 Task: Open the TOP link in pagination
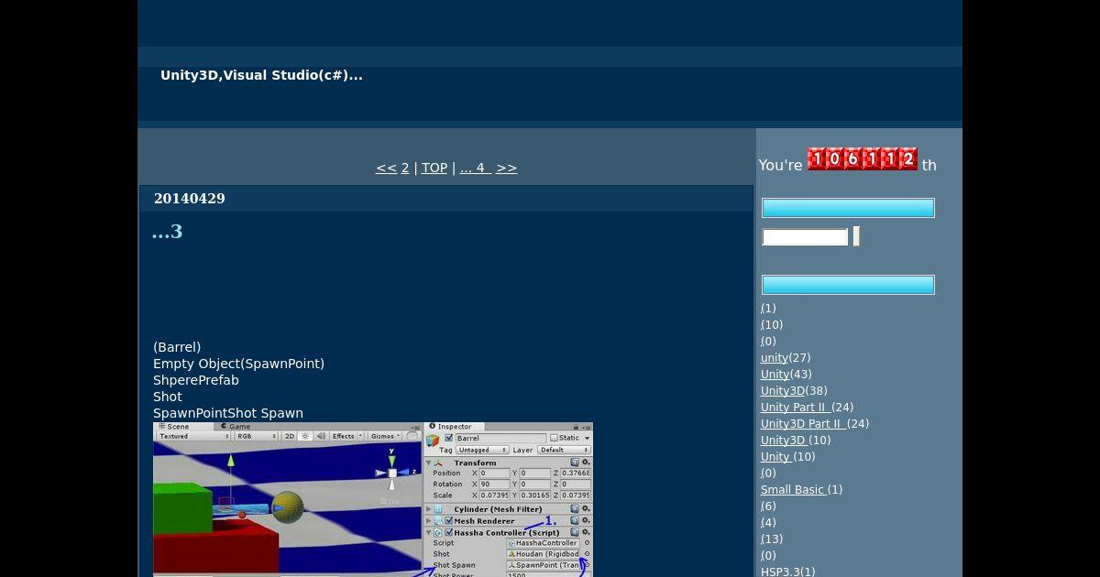pyautogui.click(x=434, y=168)
